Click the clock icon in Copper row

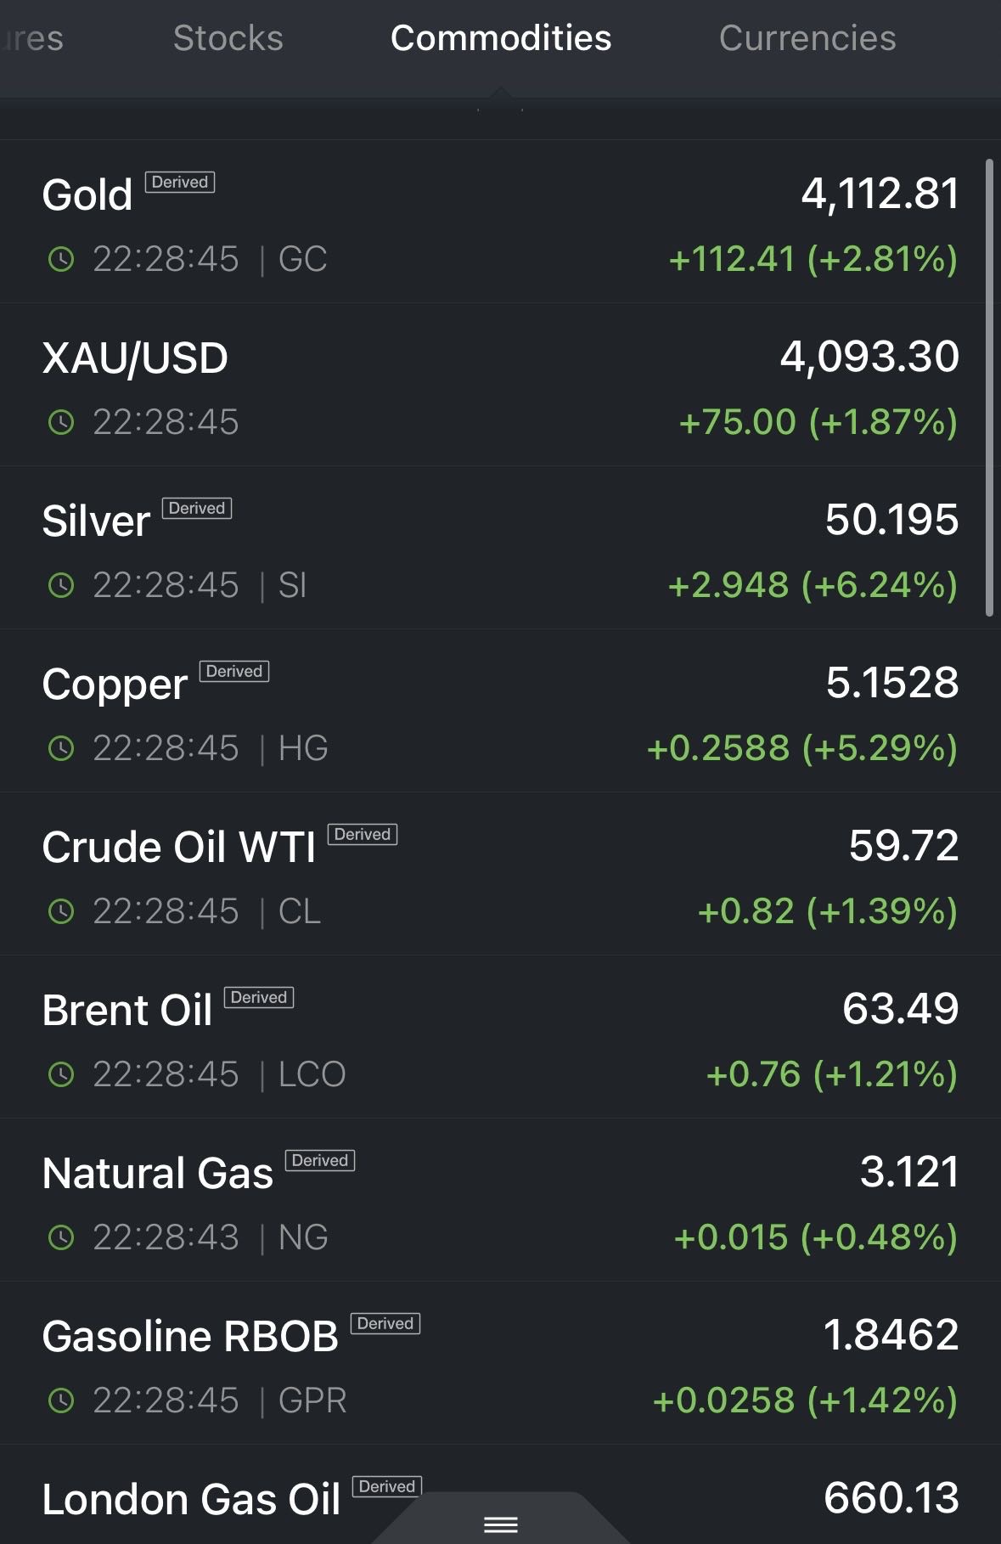(x=61, y=748)
